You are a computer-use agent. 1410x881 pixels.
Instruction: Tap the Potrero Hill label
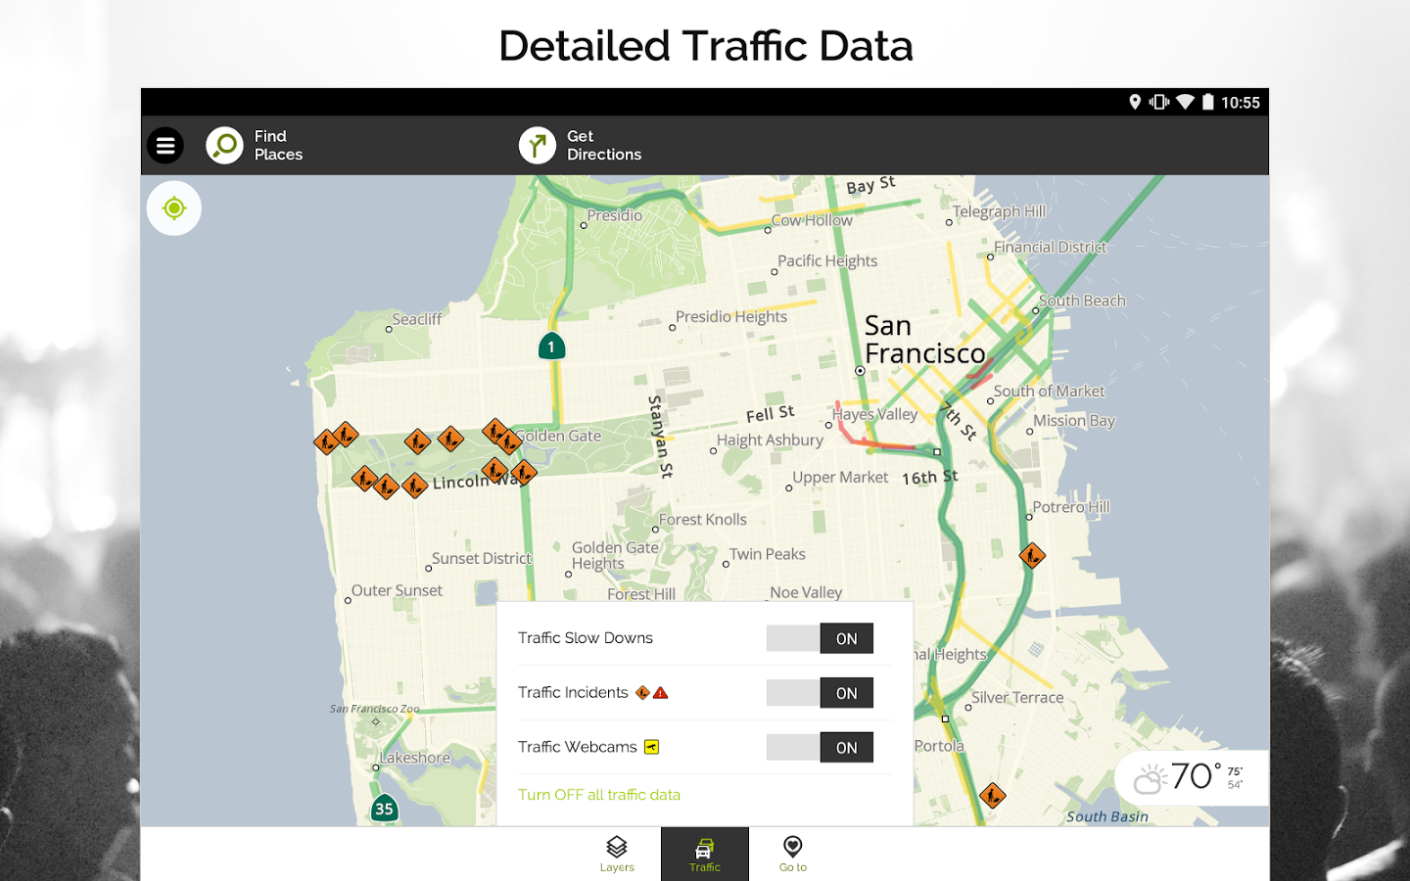pos(1071,507)
